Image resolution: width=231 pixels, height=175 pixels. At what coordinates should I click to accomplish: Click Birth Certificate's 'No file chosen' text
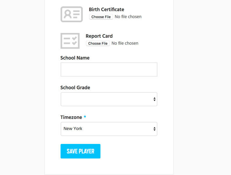tap(128, 17)
